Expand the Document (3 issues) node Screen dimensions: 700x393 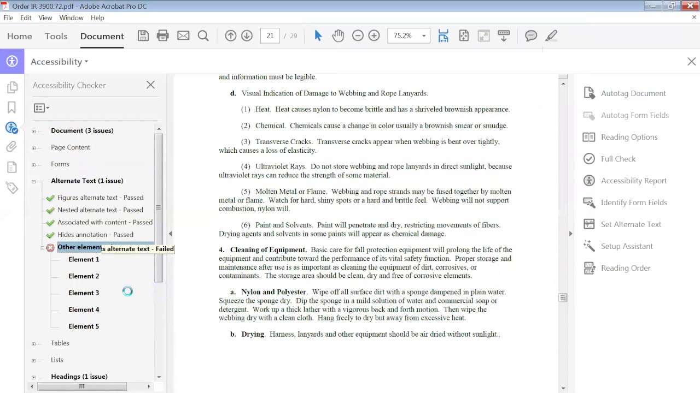33,131
